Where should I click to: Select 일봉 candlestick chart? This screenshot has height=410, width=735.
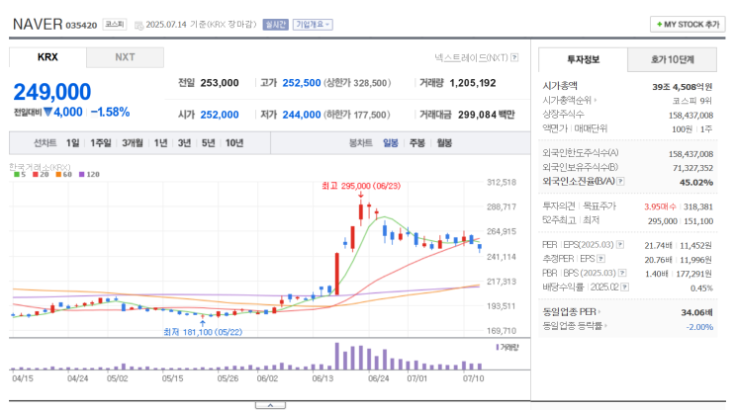click(391, 142)
